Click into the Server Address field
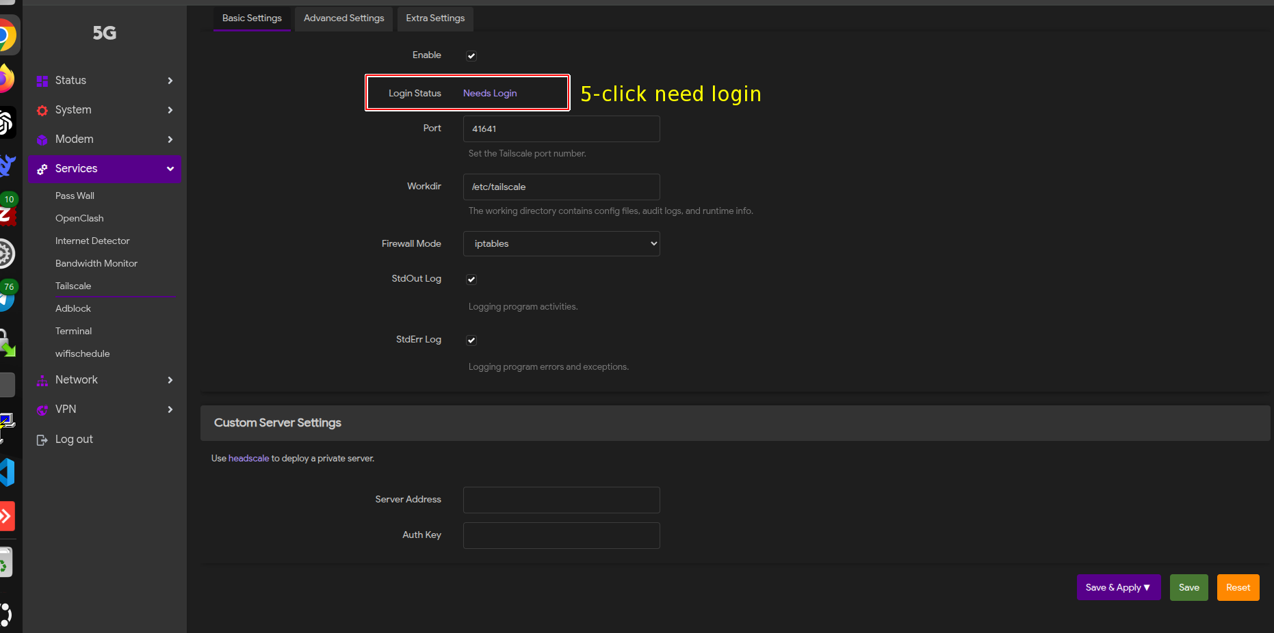 click(562, 500)
